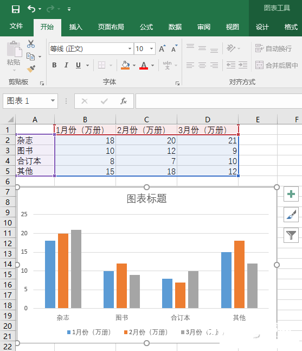Expand the Name Box dropdown arrow
The height and width of the screenshot is (351, 302).
[53, 101]
